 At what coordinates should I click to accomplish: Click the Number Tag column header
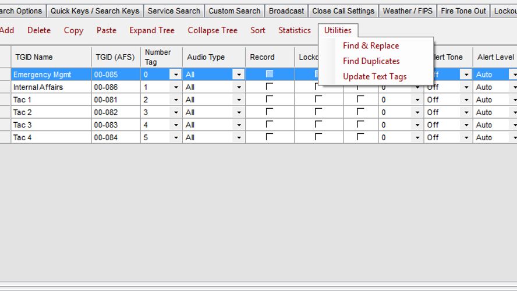pos(162,57)
